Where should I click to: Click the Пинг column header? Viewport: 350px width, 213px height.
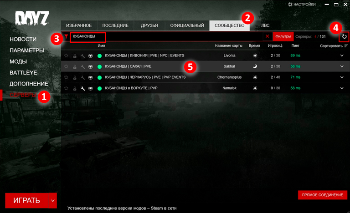pyautogui.click(x=295, y=46)
